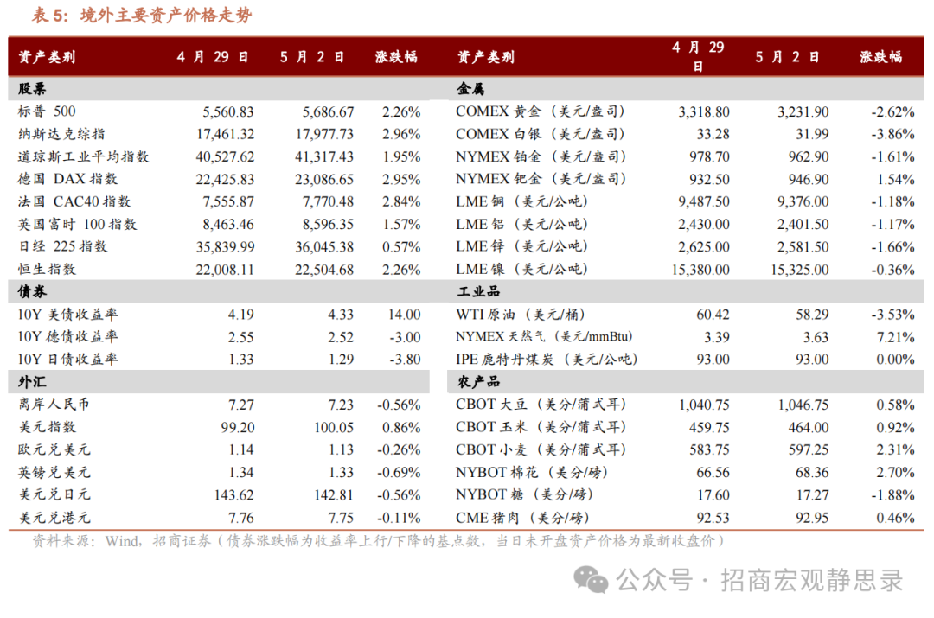Click the 工业品 section heading

click(478, 292)
